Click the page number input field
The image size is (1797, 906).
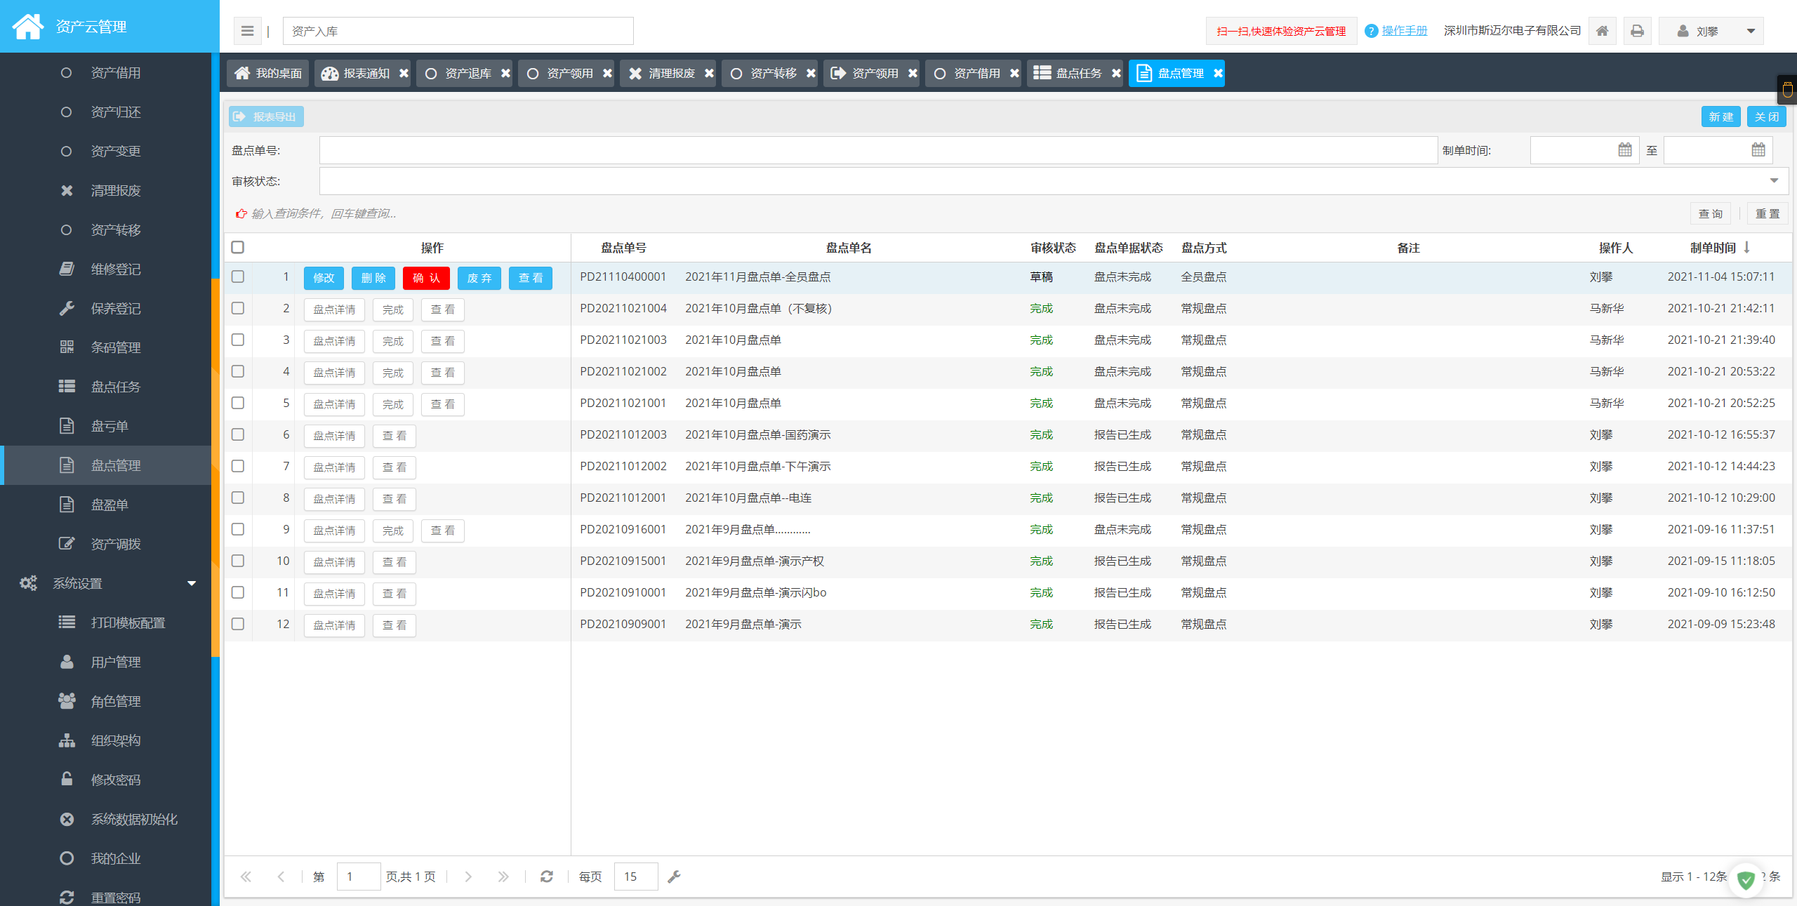coord(359,877)
